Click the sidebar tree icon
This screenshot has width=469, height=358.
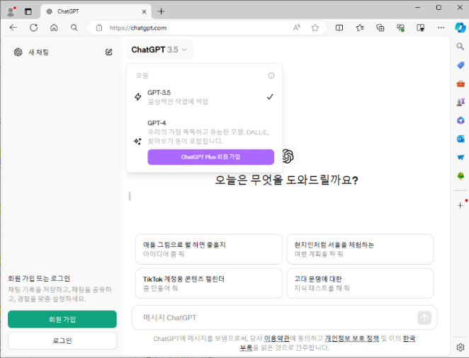460,176
